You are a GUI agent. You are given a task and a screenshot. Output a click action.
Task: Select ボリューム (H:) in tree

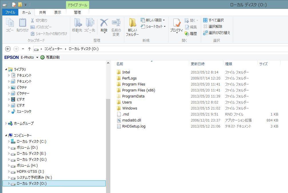[27, 166]
